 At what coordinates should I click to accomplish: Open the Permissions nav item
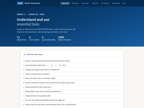tap(105, 3)
